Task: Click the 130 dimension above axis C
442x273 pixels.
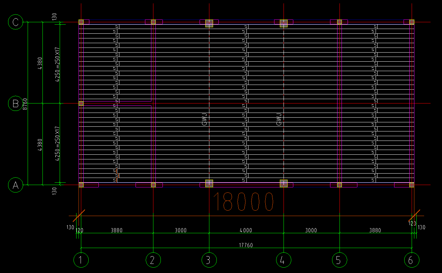Action: pos(55,17)
